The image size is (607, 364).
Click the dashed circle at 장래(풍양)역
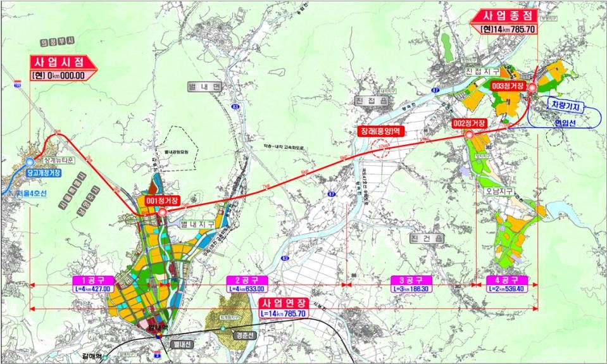coord(380,148)
